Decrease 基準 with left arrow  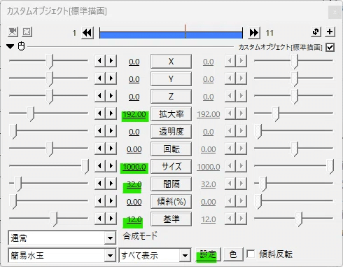pos(100,219)
